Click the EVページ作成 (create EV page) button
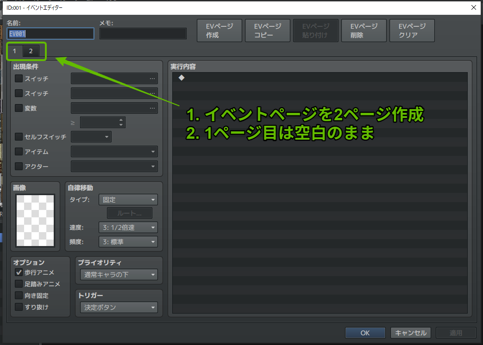 tap(219, 30)
